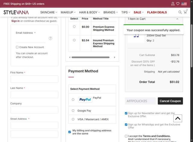Click the Qty: 2 text in cart
This screenshot has height=142, width=193.
pos(150,40)
